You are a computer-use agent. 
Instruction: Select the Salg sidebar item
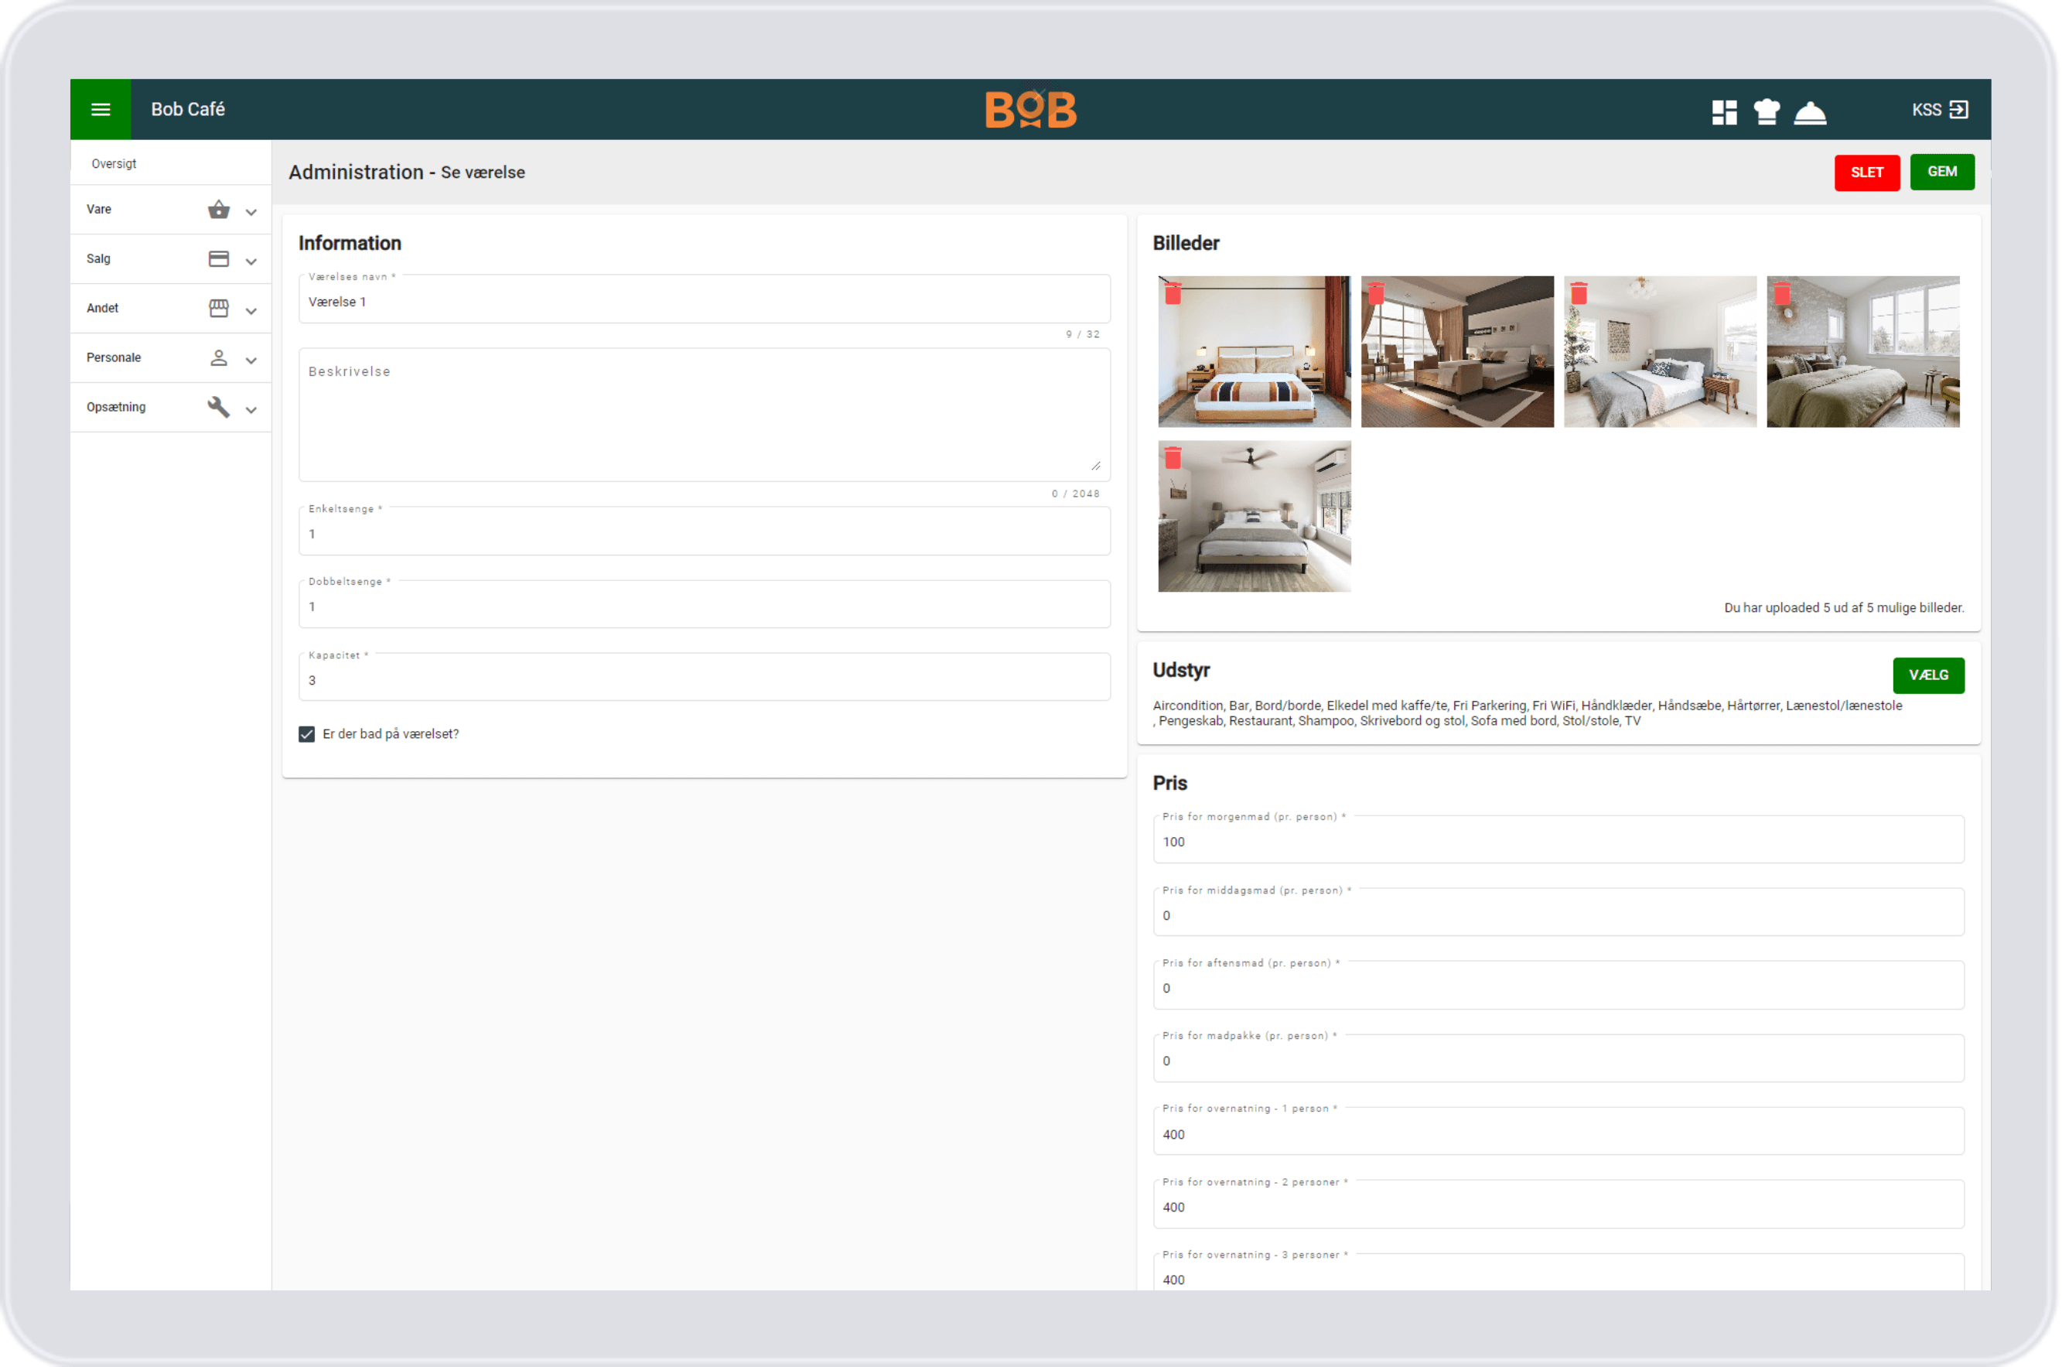point(171,259)
